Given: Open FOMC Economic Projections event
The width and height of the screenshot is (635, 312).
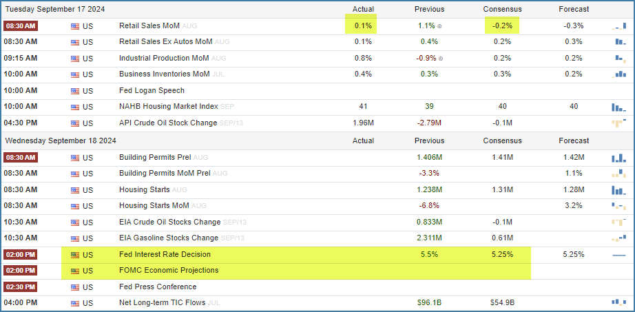Looking at the screenshot, I should [x=169, y=270].
